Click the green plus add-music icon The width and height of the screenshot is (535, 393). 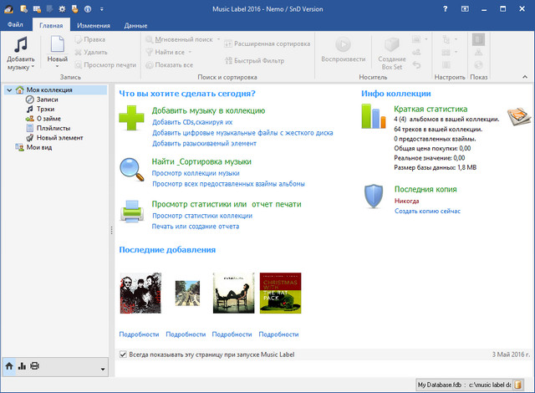tap(131, 119)
